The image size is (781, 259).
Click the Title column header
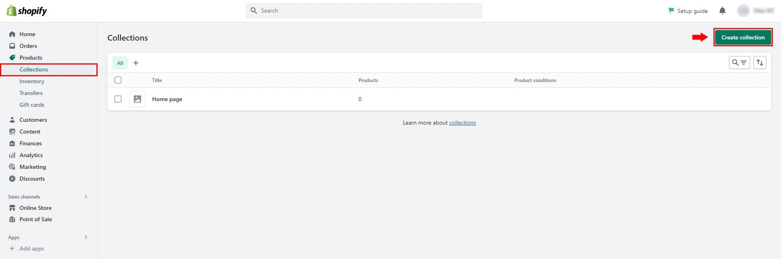click(x=157, y=80)
